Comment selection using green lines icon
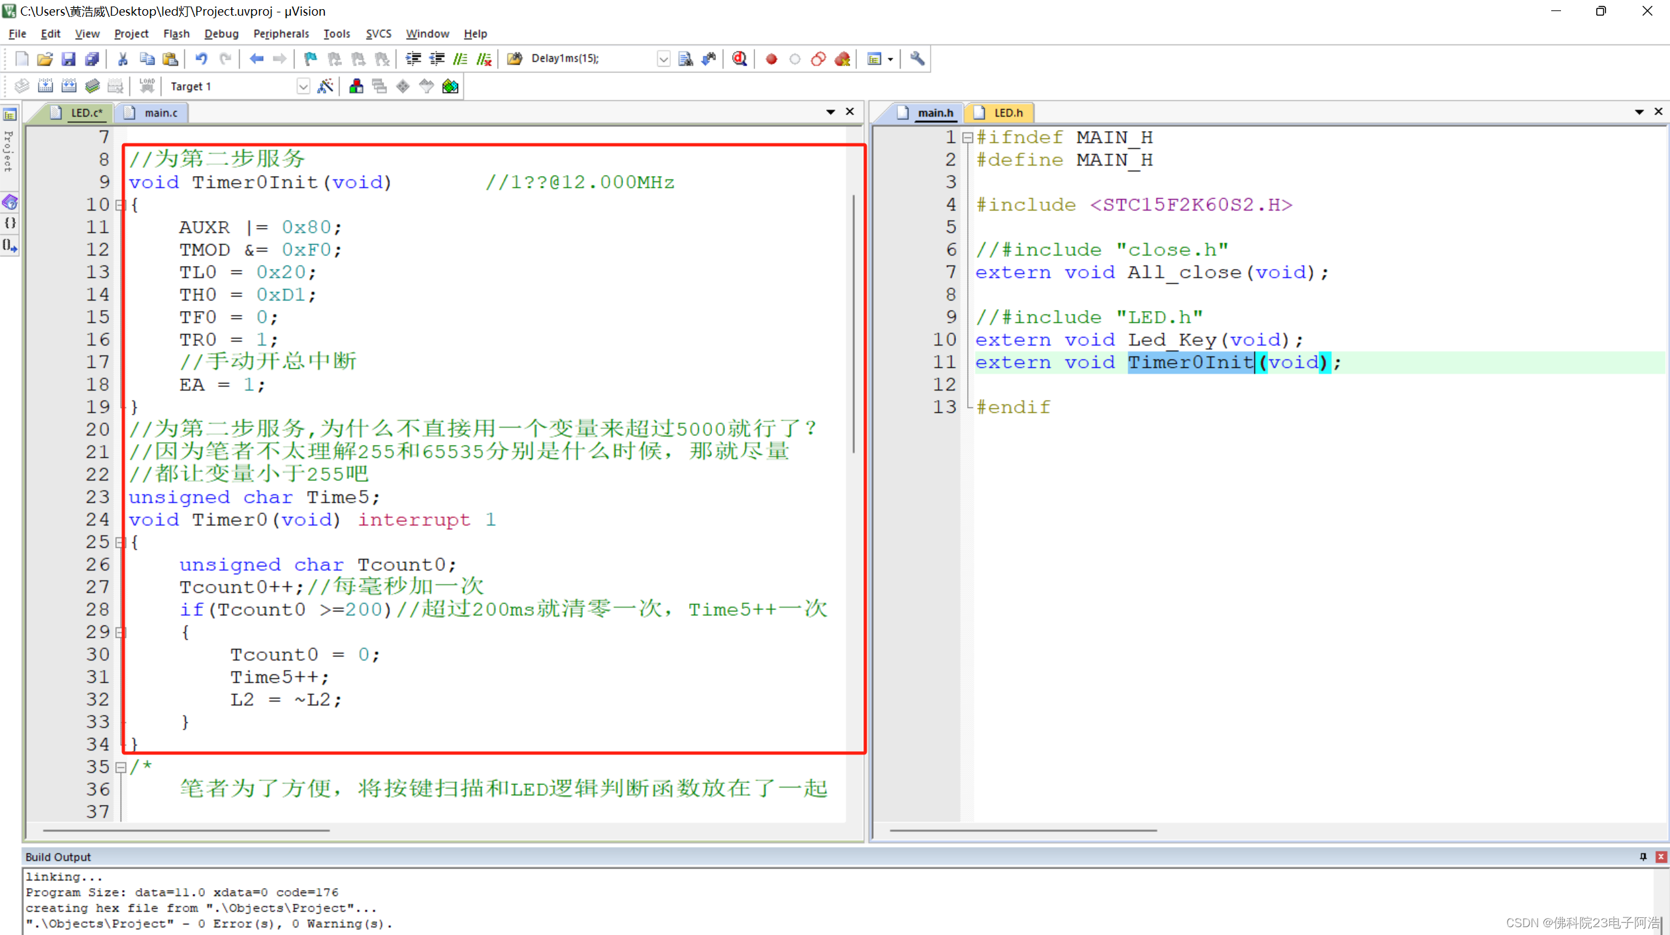Image resolution: width=1670 pixels, height=935 pixels. coord(460,59)
